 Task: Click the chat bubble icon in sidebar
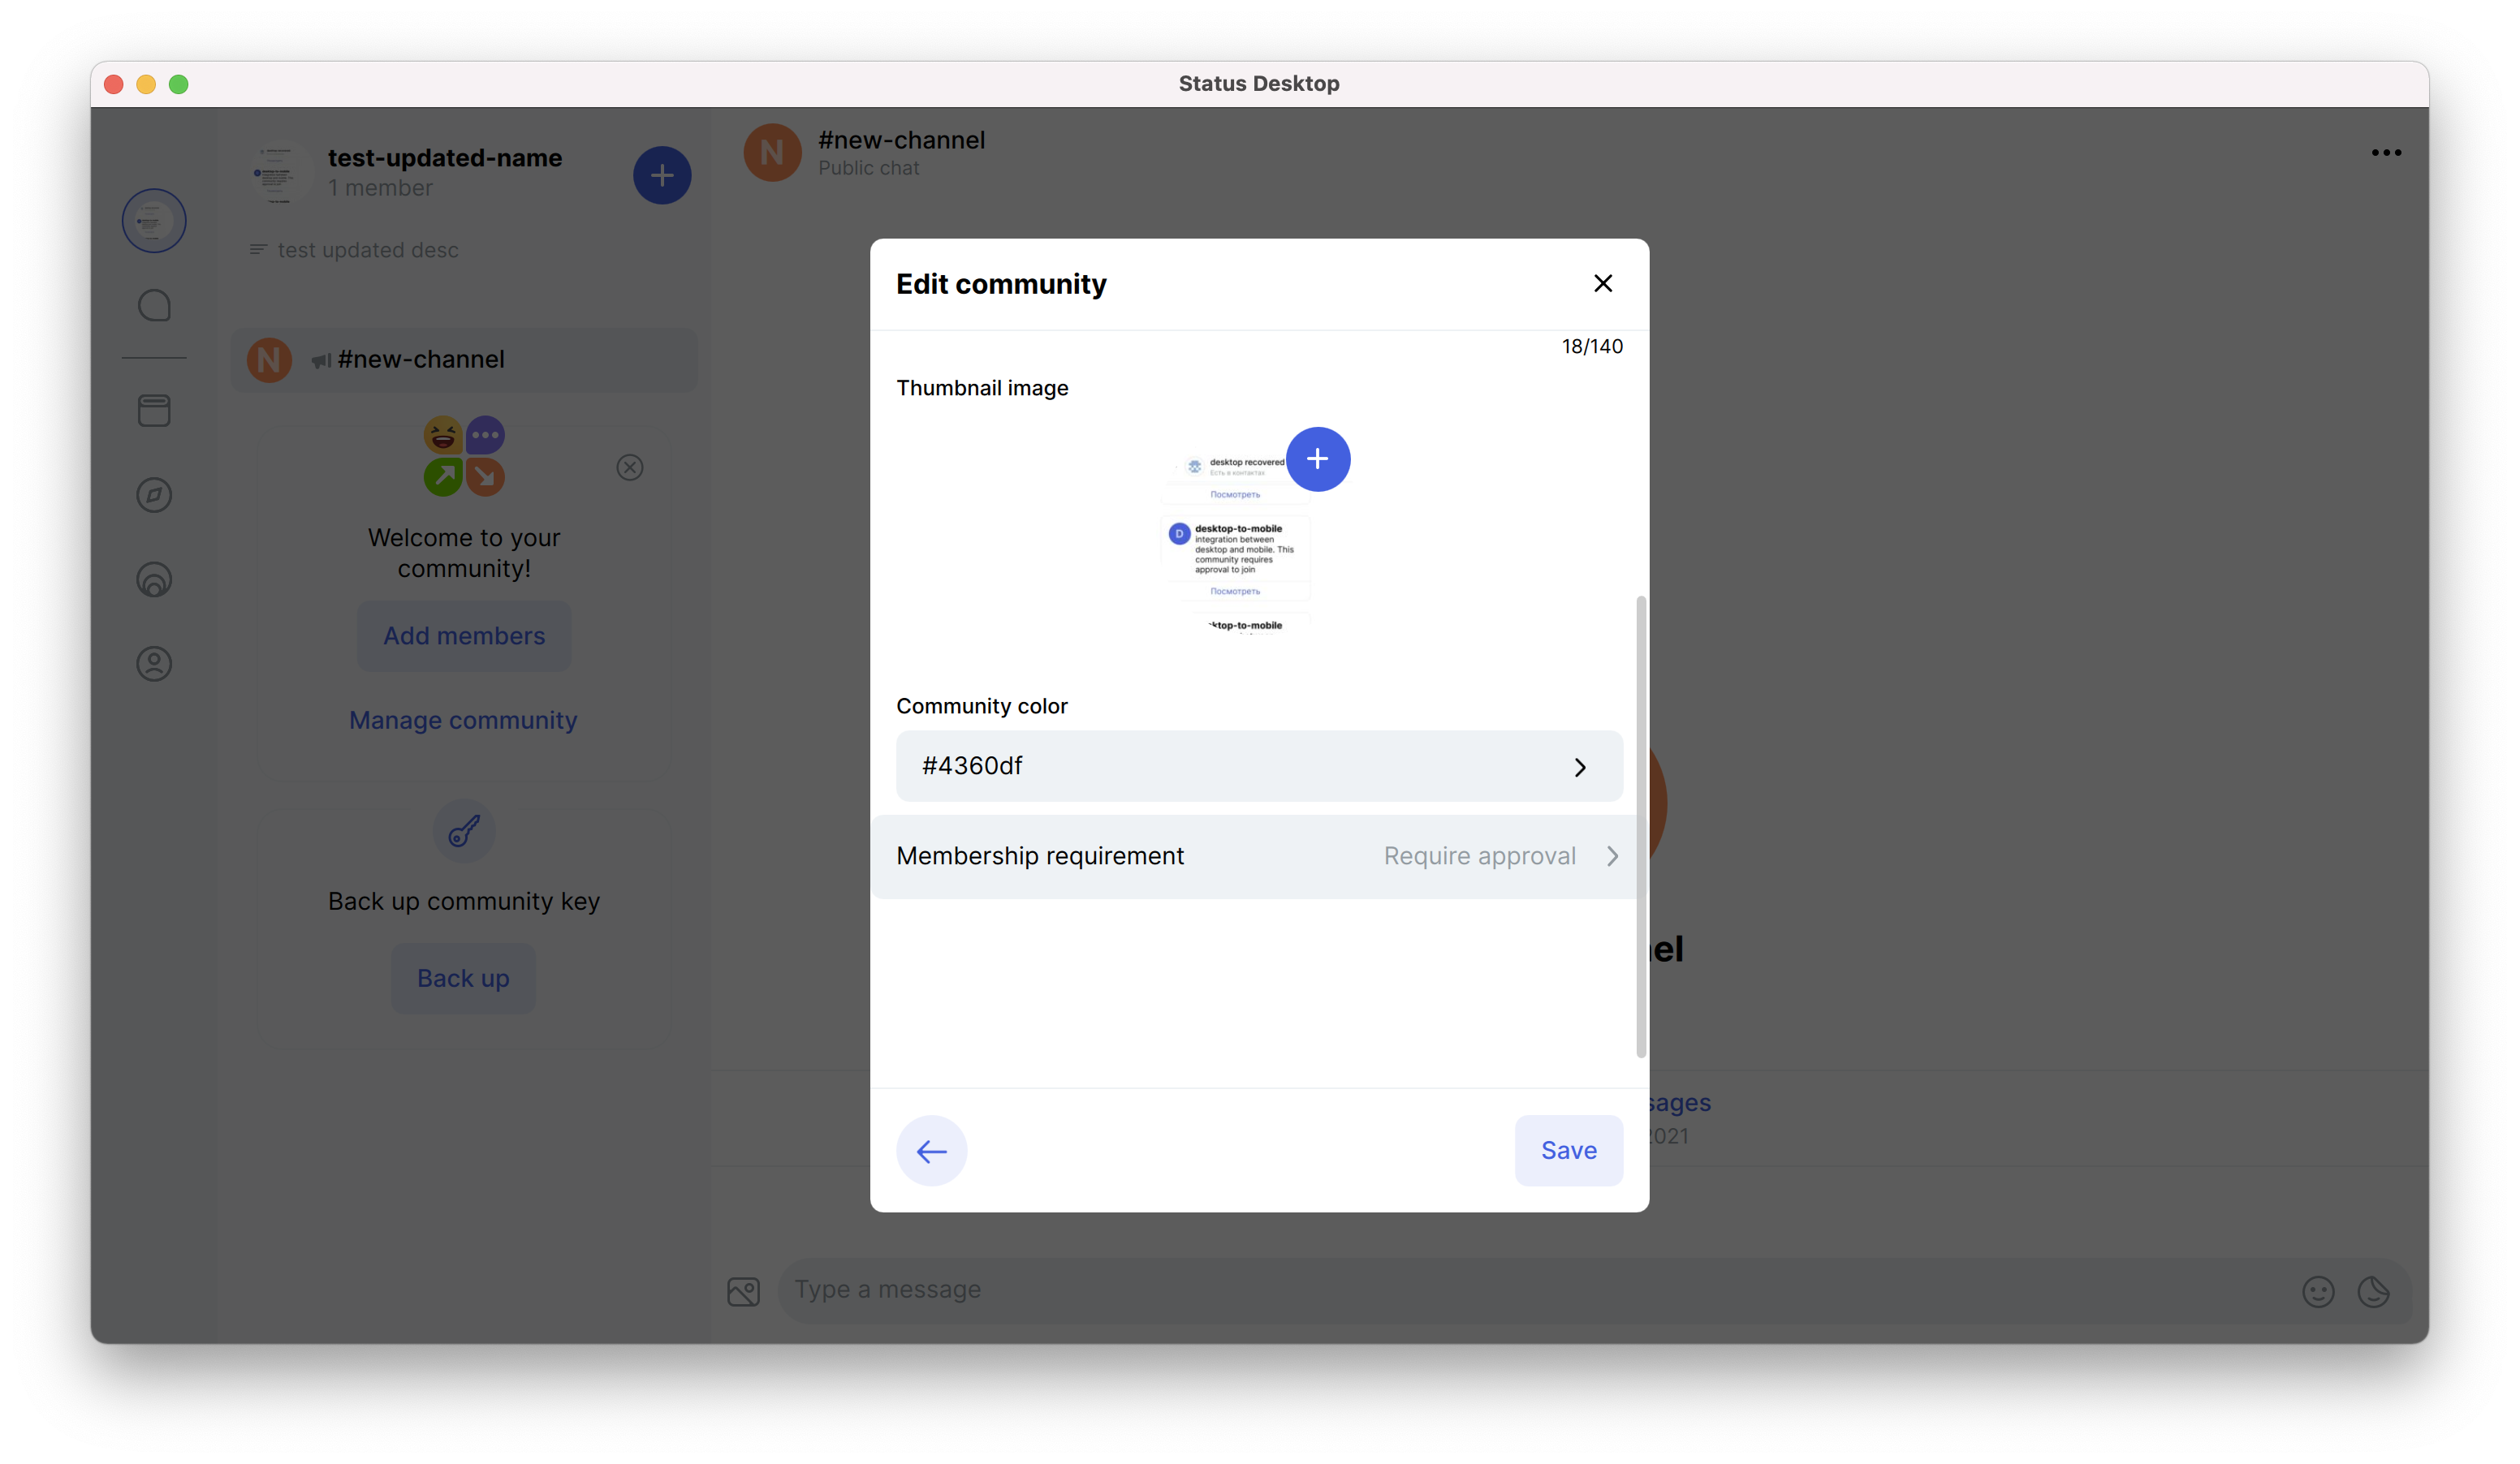click(x=154, y=306)
